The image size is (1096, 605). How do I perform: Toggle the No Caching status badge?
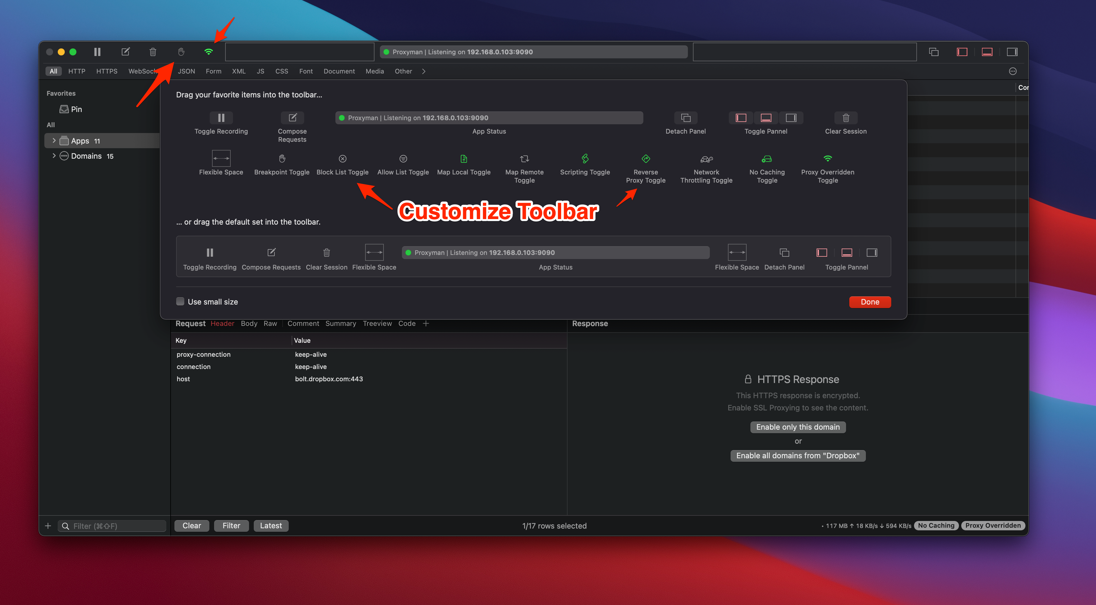point(936,525)
